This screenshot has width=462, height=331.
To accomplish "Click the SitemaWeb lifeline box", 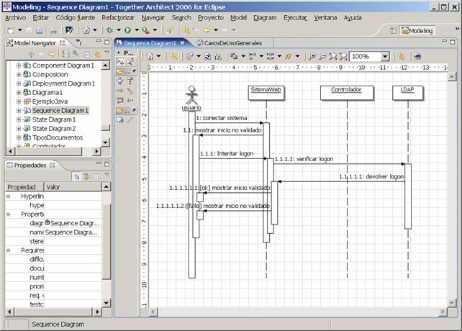I will (x=266, y=91).
